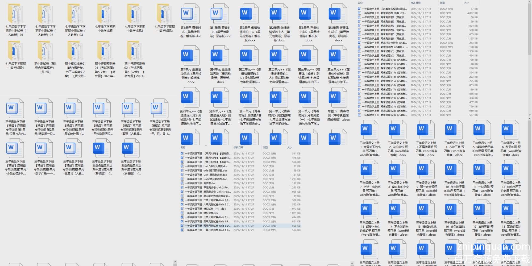Sort 一年级英语下册 list by 修改日期 column
Viewport: 532px width, 266px height.
(238, 147)
